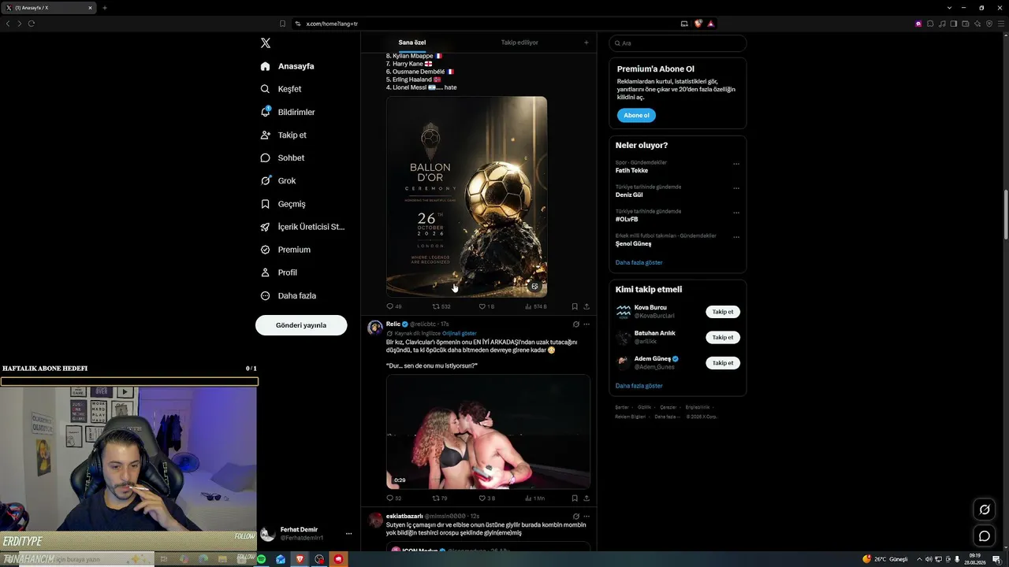
Task: Select the Anasayfa / X browser tab
Action: click(x=49, y=8)
